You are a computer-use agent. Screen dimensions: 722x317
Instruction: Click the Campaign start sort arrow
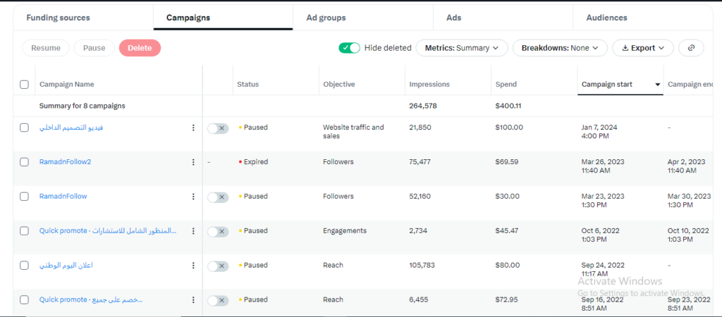pyautogui.click(x=657, y=85)
